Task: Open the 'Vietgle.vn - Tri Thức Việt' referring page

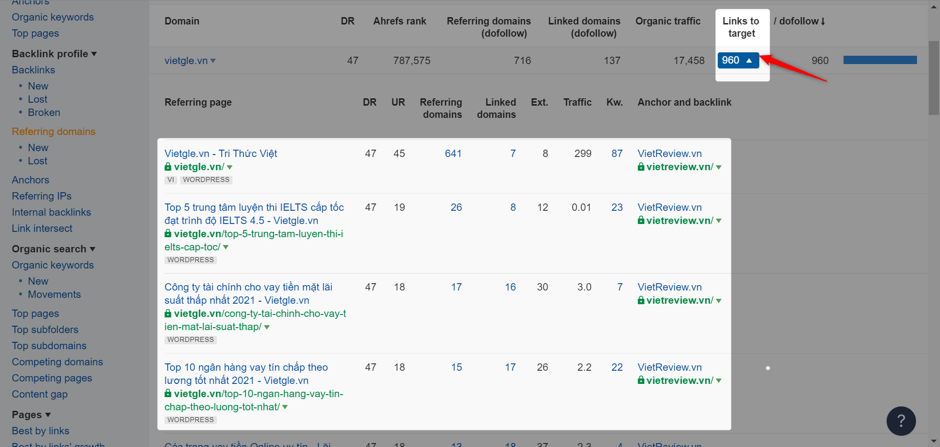Action: tap(221, 154)
